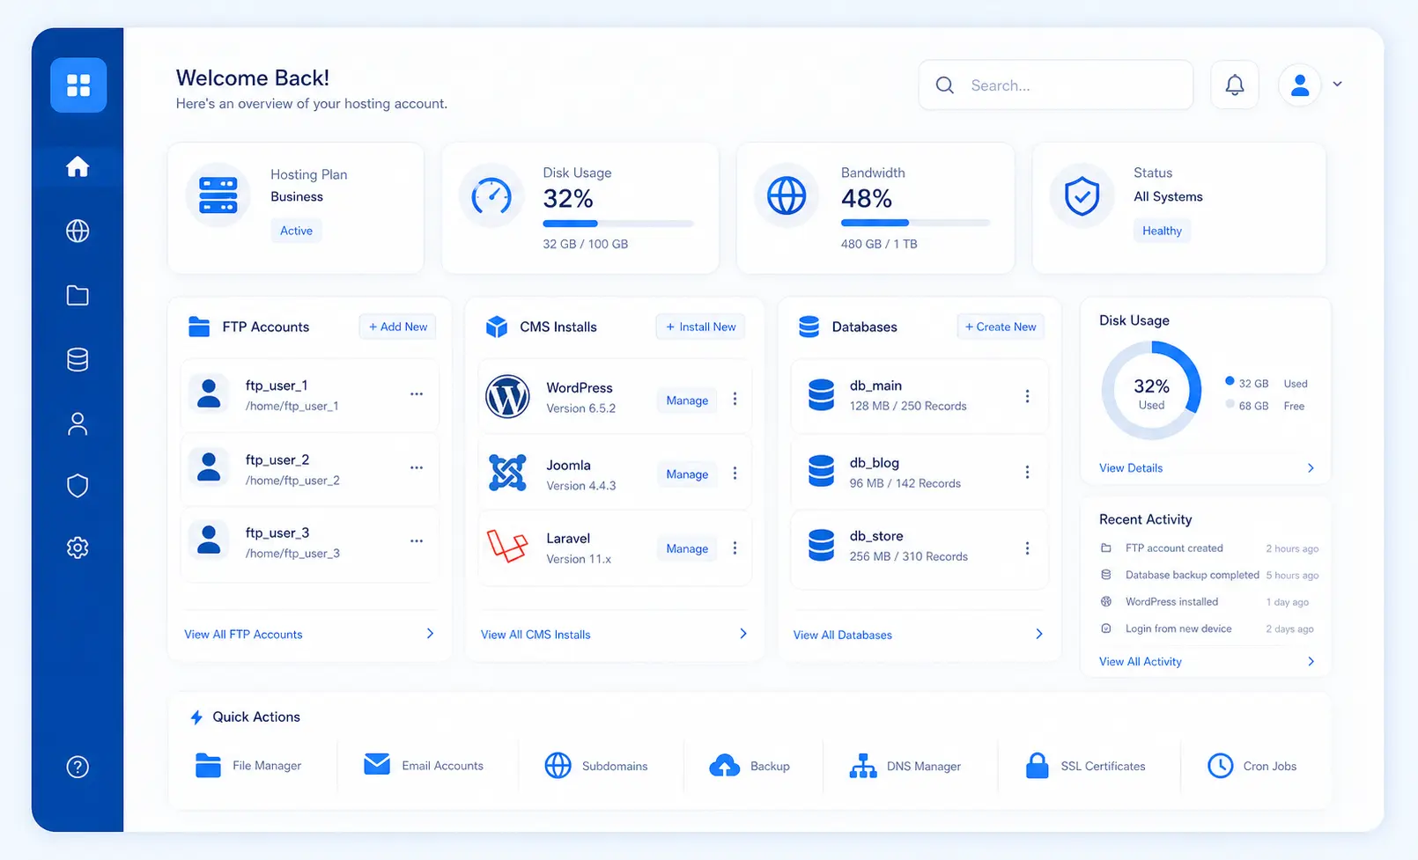The height and width of the screenshot is (860, 1418).
Task: Click the blue 32 GB Used legend dot
Action: pos(1230,381)
